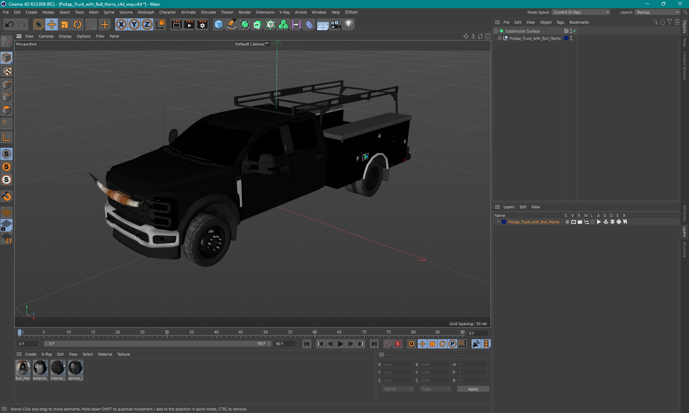
Task: Expand the Subdivision Surface object
Action: coord(496,31)
